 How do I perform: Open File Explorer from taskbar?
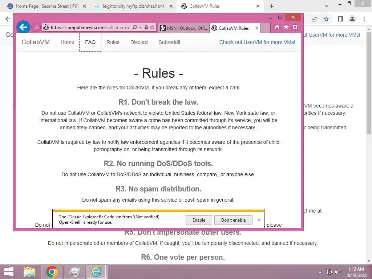point(29,272)
